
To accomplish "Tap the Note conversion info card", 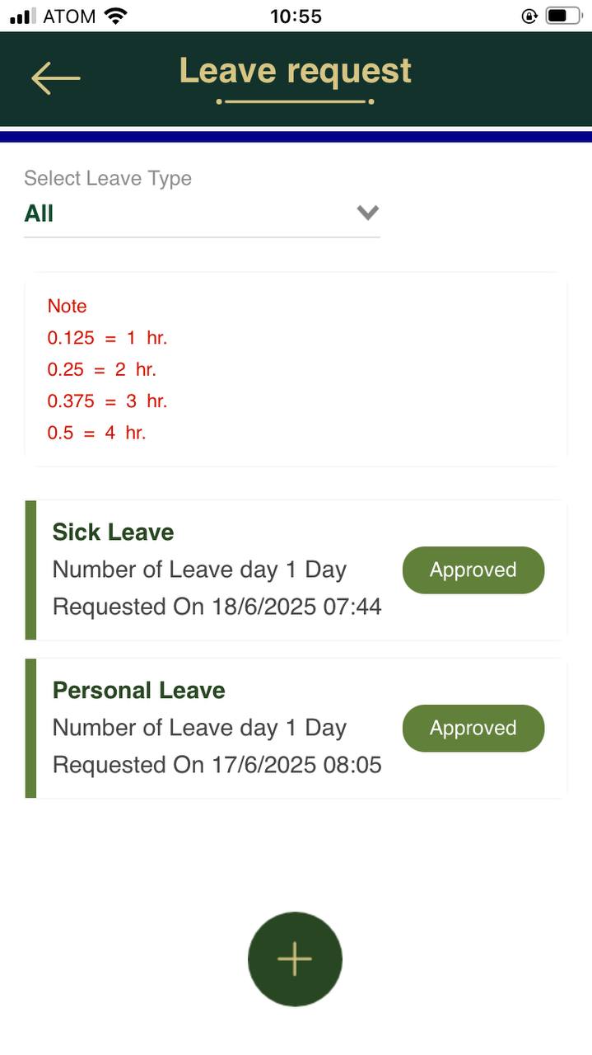I will (x=296, y=369).
